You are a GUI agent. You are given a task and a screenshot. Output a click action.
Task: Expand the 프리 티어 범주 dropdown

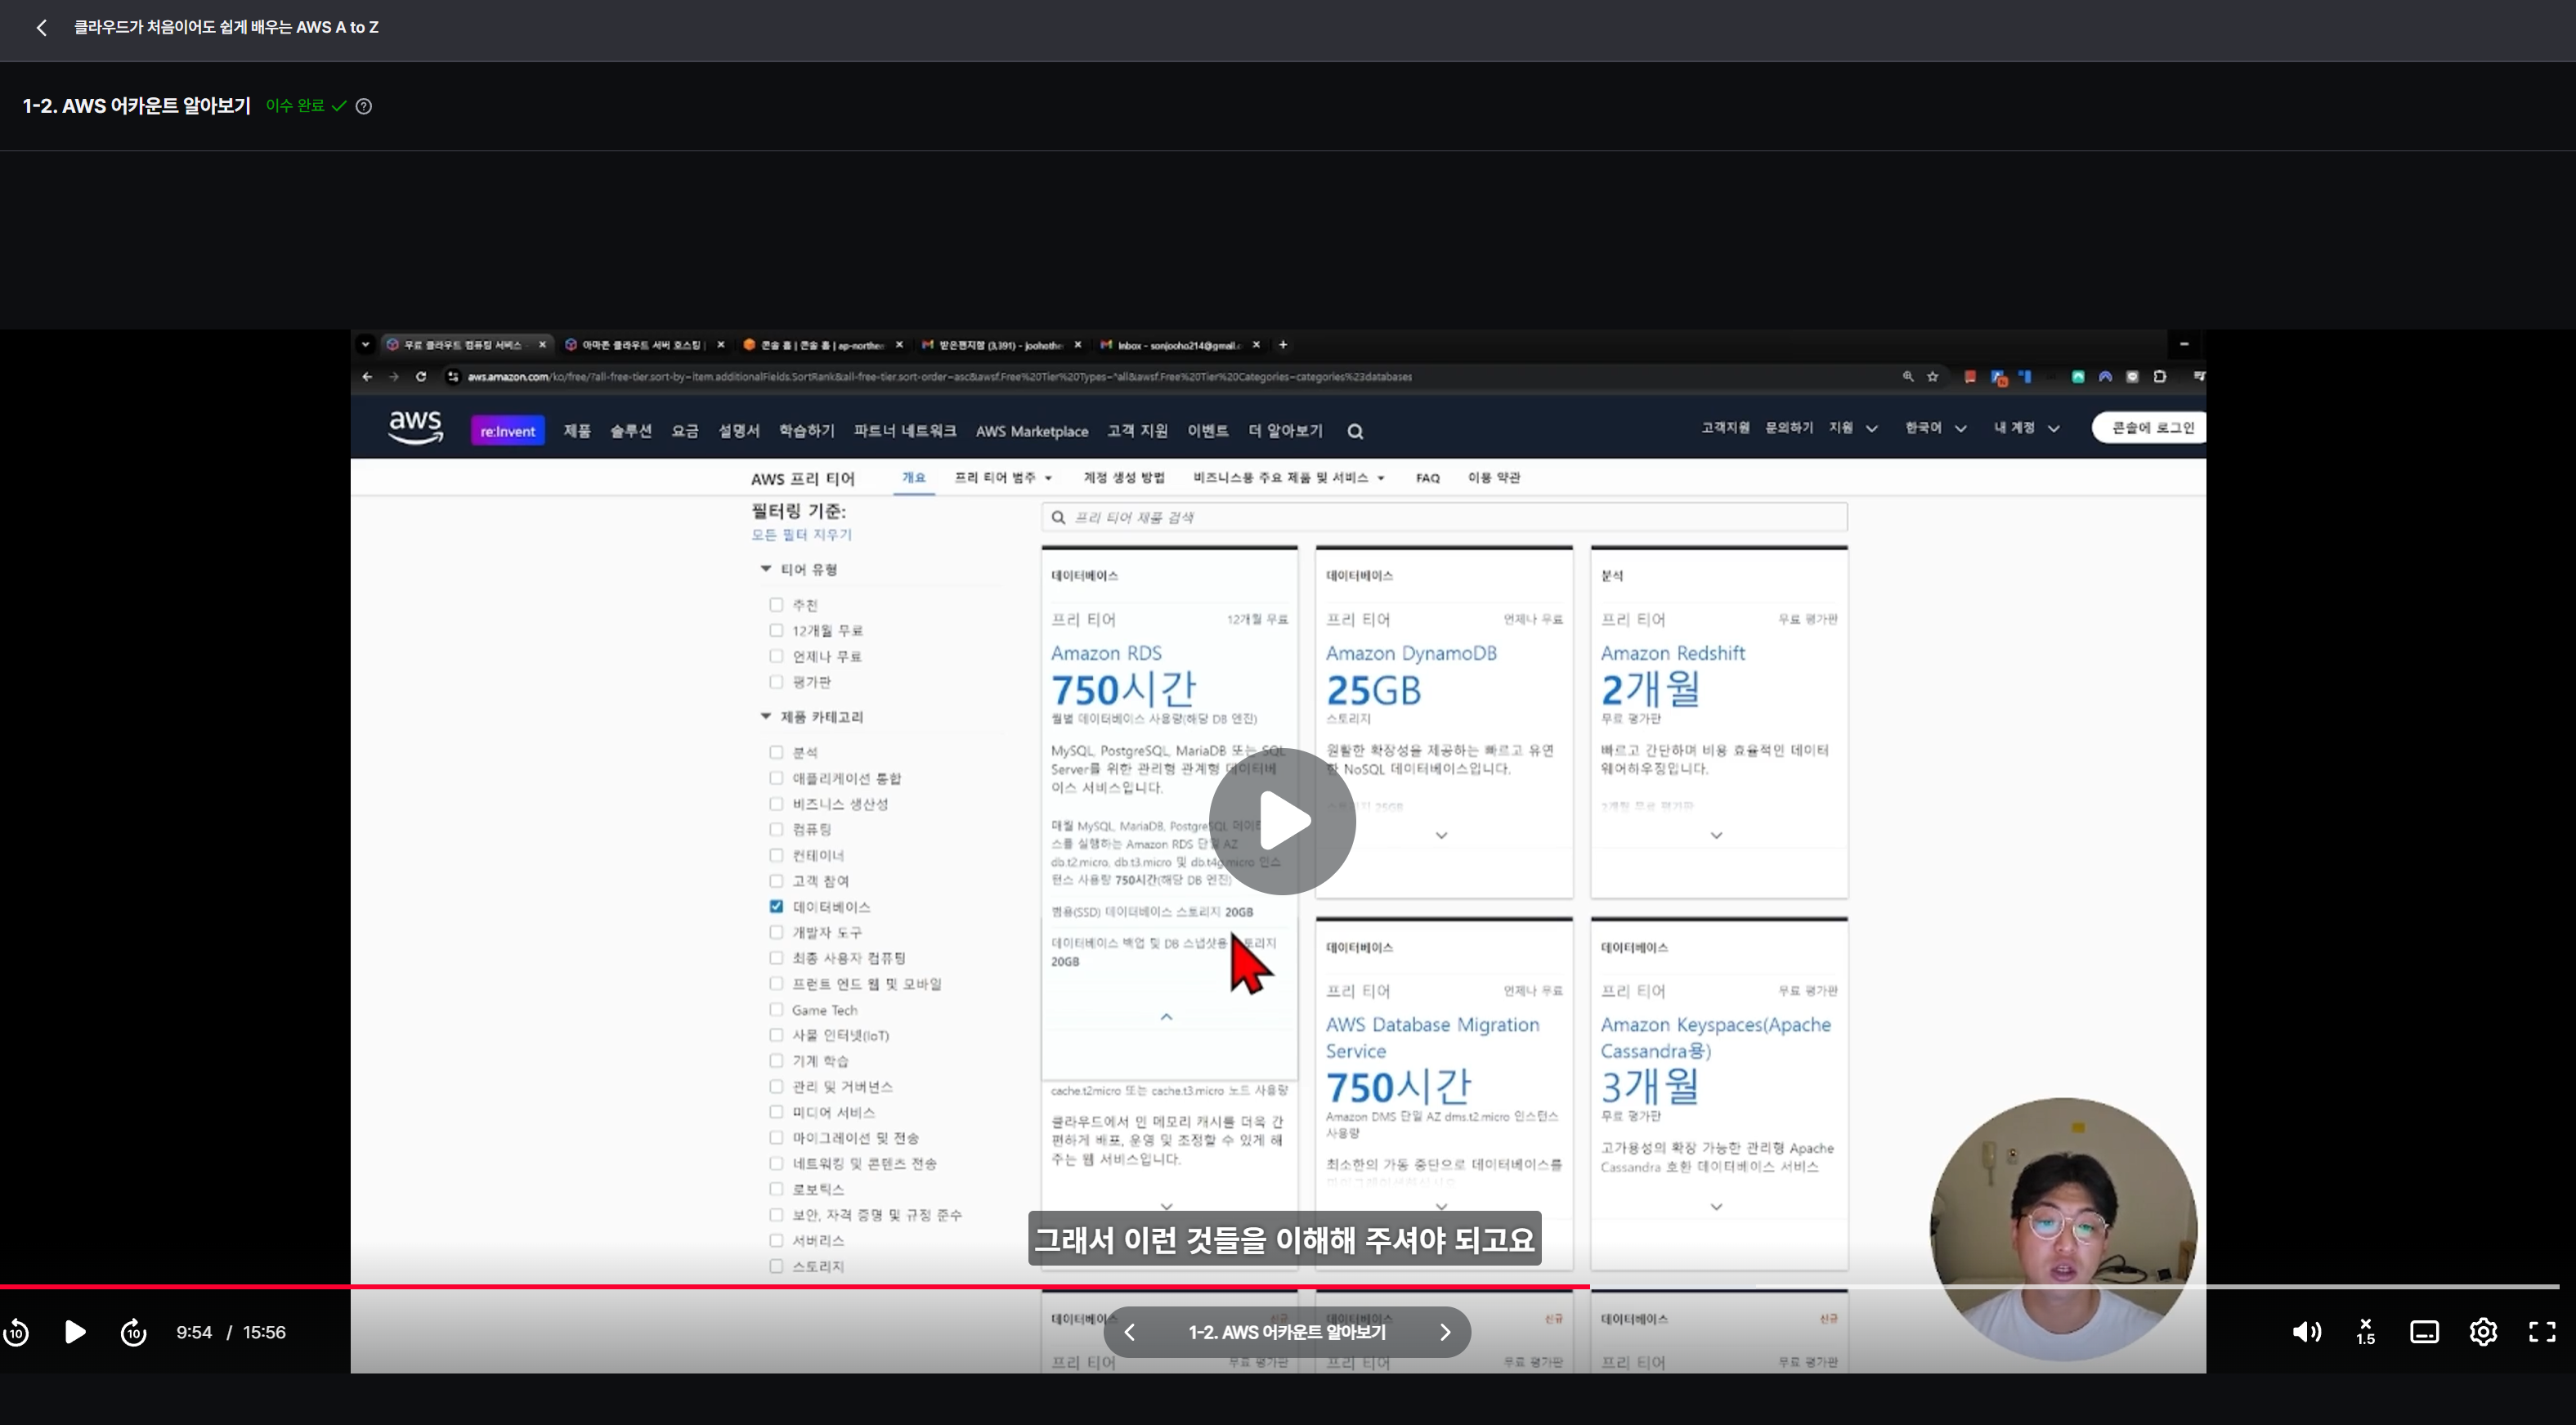point(1003,478)
